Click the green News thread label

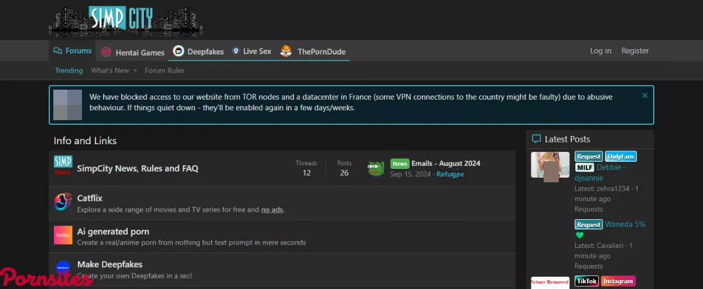pos(400,164)
